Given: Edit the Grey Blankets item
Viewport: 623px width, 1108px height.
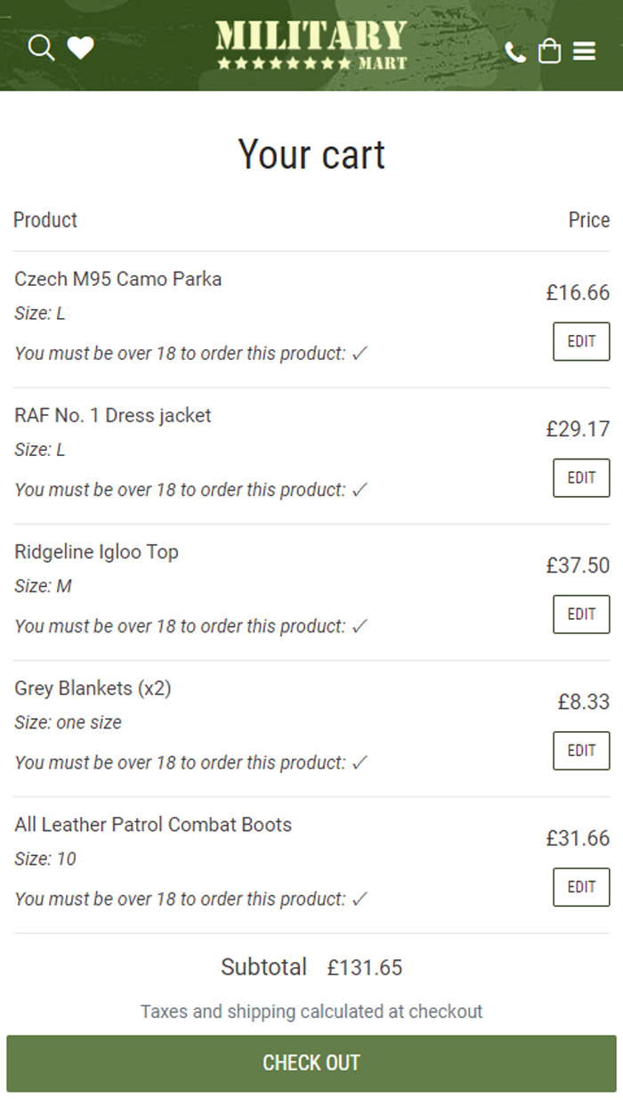Looking at the screenshot, I should [x=581, y=751].
